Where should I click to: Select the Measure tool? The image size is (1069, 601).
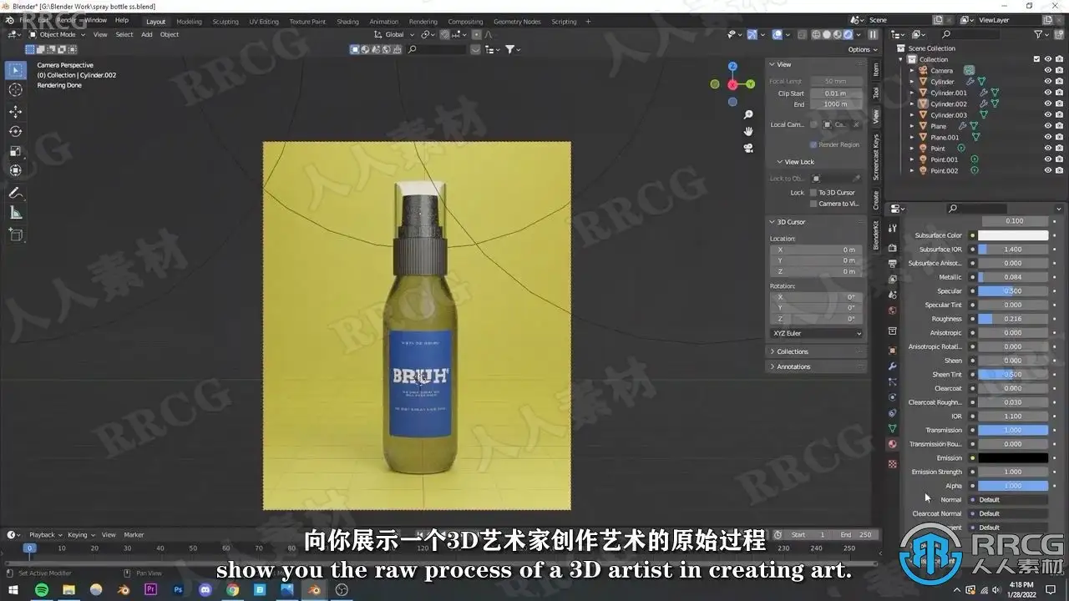(15, 213)
